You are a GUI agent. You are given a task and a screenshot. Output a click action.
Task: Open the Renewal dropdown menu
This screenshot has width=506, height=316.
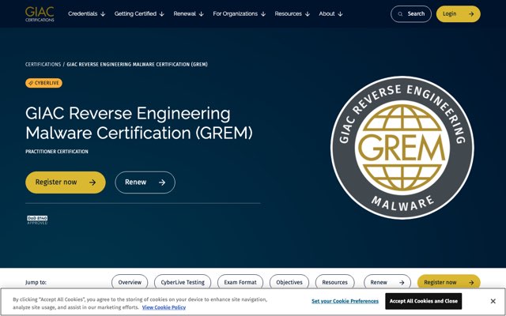point(188,14)
